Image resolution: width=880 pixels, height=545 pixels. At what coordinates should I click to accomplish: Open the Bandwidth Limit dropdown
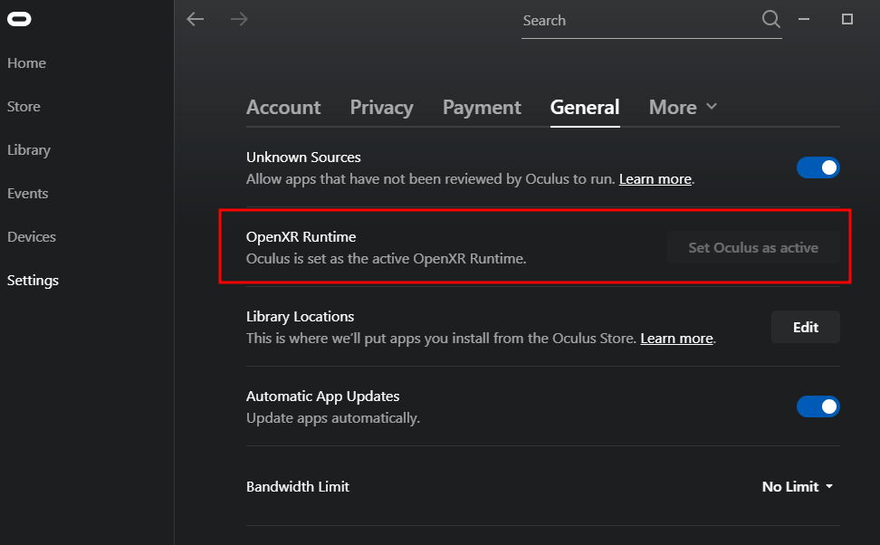click(x=796, y=486)
